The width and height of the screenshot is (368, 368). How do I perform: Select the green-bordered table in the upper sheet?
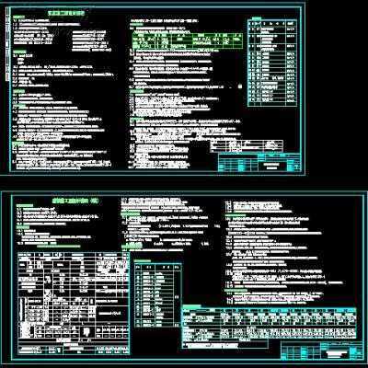tap(187, 40)
